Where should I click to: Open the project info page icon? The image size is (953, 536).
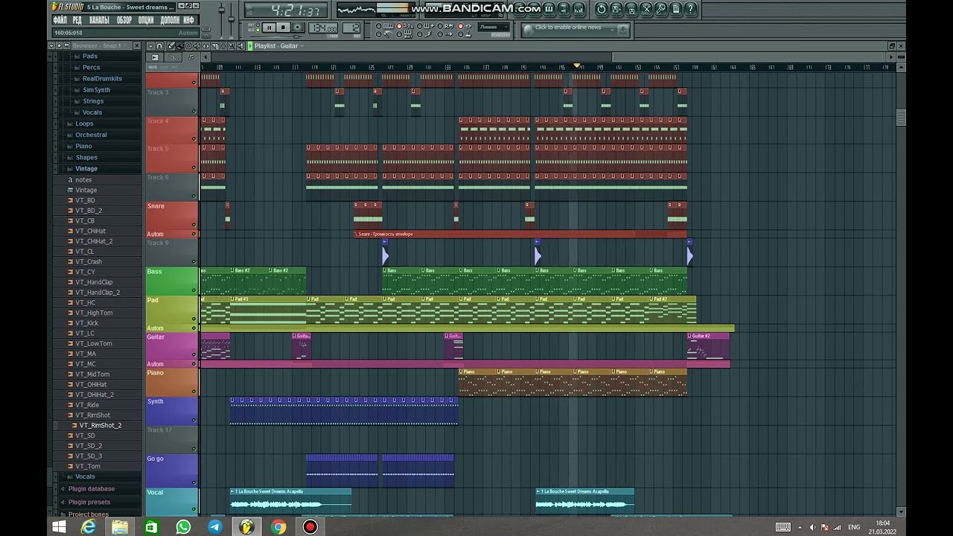(676, 9)
